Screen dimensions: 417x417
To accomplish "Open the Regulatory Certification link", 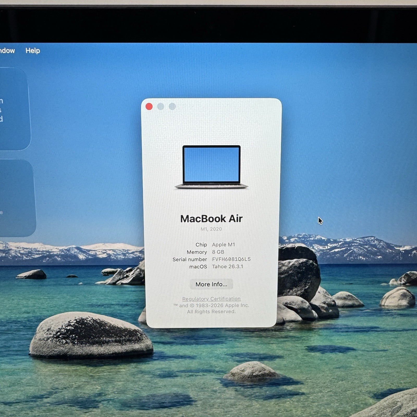I will 211,299.
